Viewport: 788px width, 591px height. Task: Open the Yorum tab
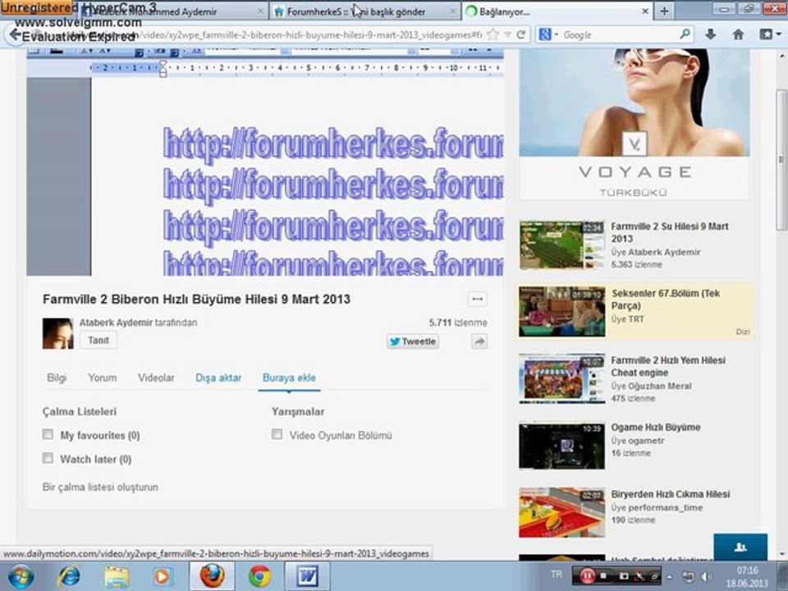[x=102, y=378]
